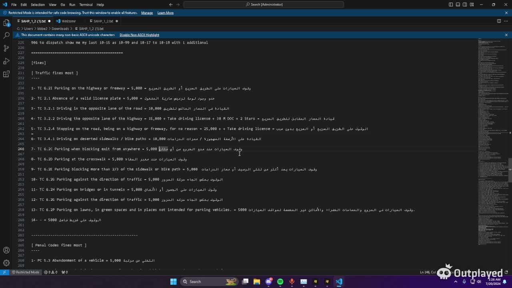Click the command center search box

(x=264, y=4)
